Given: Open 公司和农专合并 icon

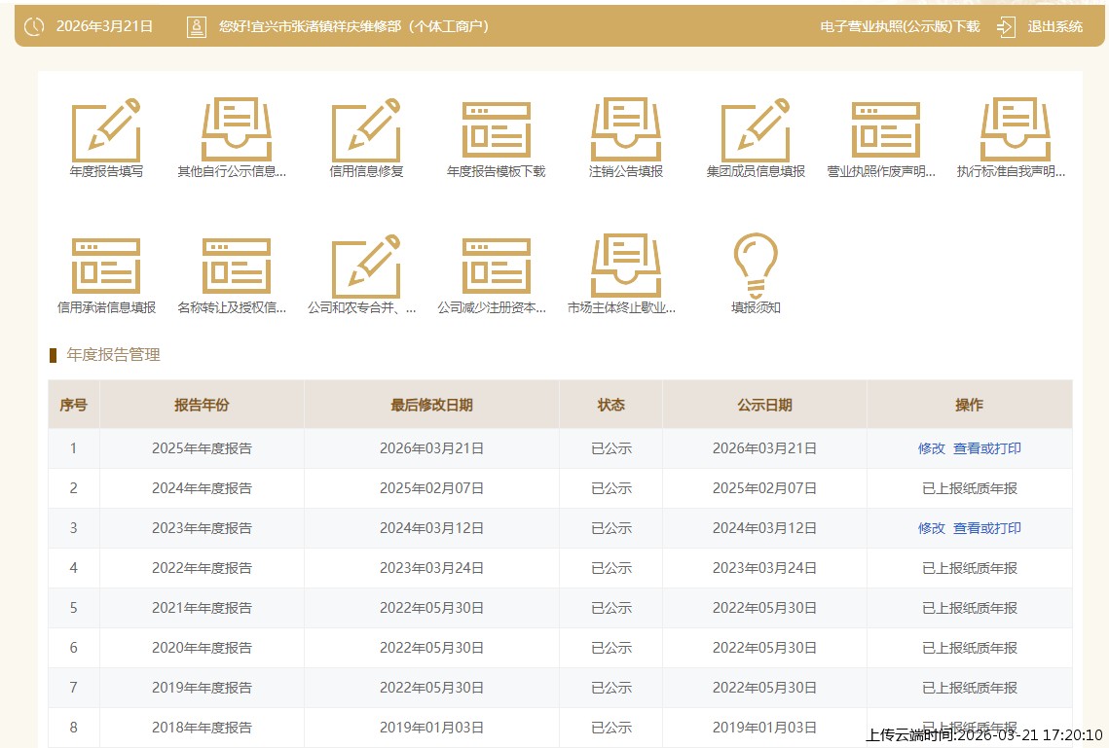Looking at the screenshot, I should (x=366, y=267).
